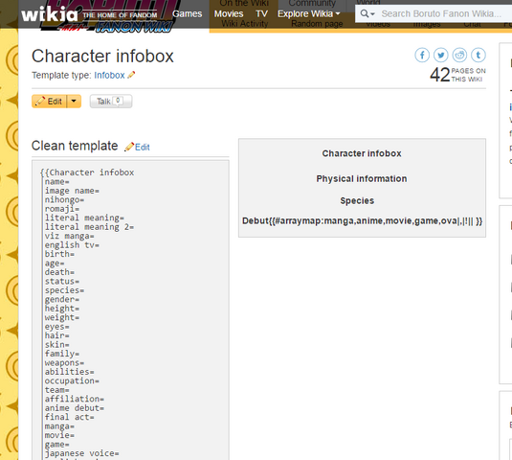Open the On the Wiki tab

coord(244,3)
